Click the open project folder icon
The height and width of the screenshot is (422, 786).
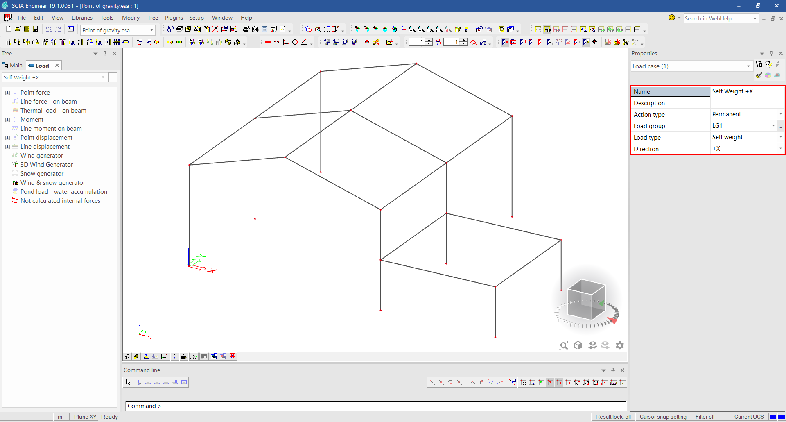[18, 29]
